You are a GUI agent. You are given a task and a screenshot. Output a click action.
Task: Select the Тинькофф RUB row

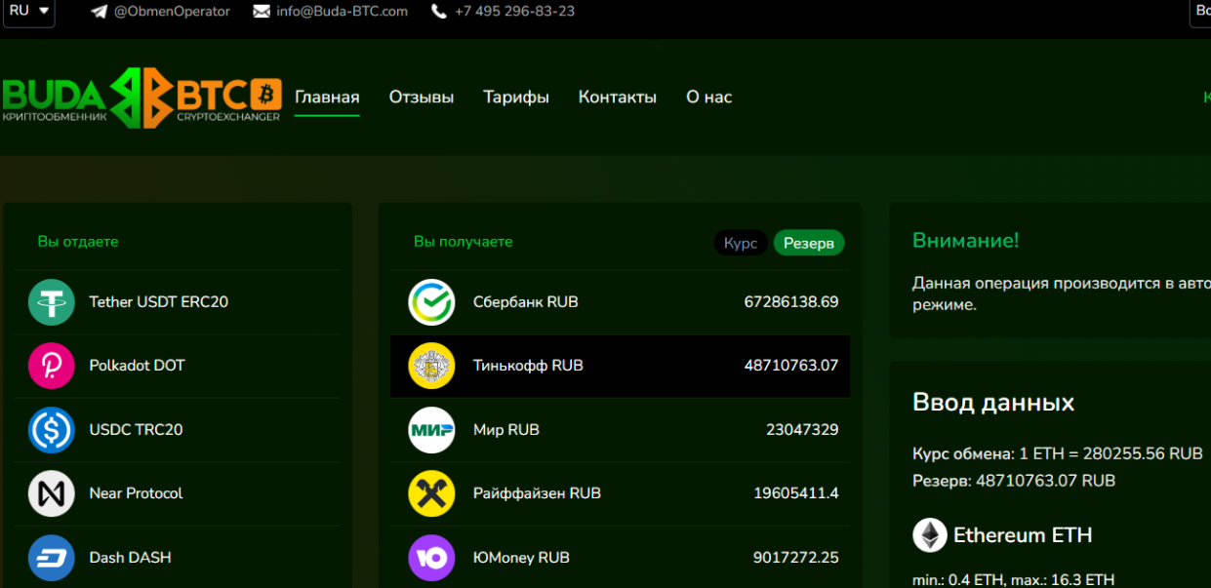tap(621, 366)
